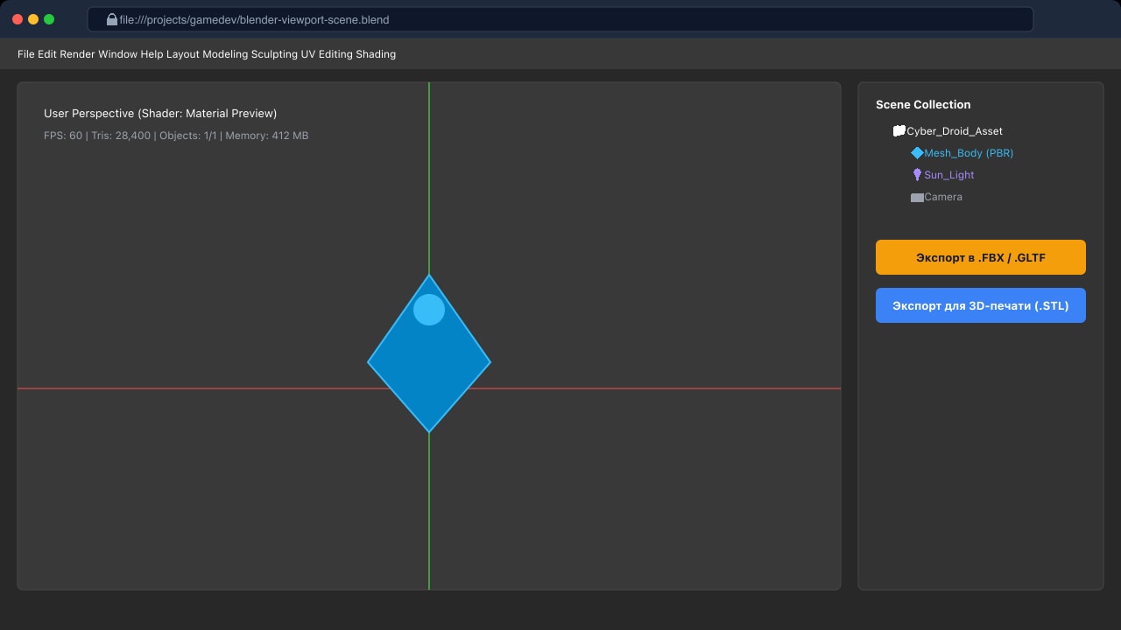Maximize the window with the green button
Screen dimensions: 1121x630
click(49, 19)
